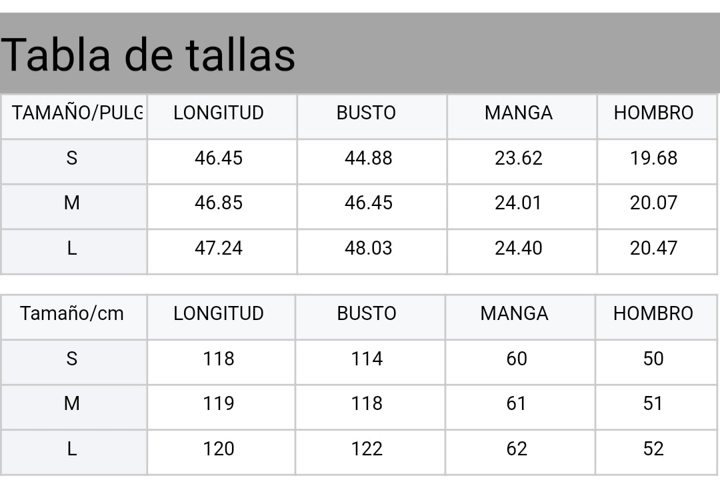This screenshot has height=488, width=720.
Task: Click HOMBRO header in the inches table
Action: [653, 113]
